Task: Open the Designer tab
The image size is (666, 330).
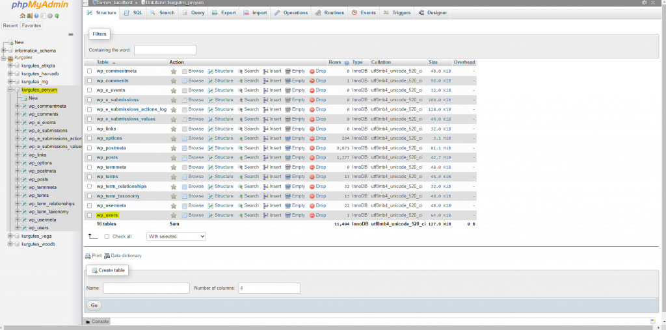Action: 433,13
